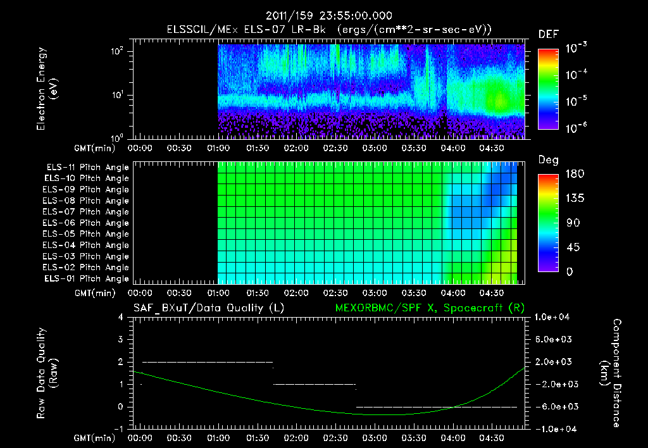Select the ELS-06 Pitch Angle row label
Screen dimensions: 648x448
86,223
